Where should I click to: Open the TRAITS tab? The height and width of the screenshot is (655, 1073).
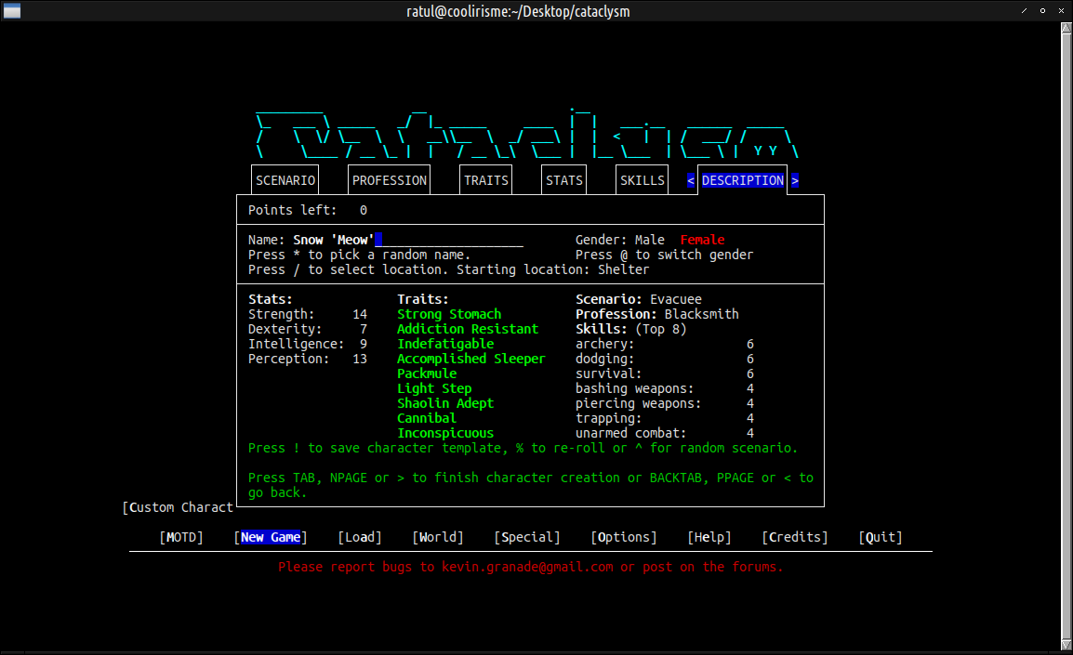[x=486, y=180]
